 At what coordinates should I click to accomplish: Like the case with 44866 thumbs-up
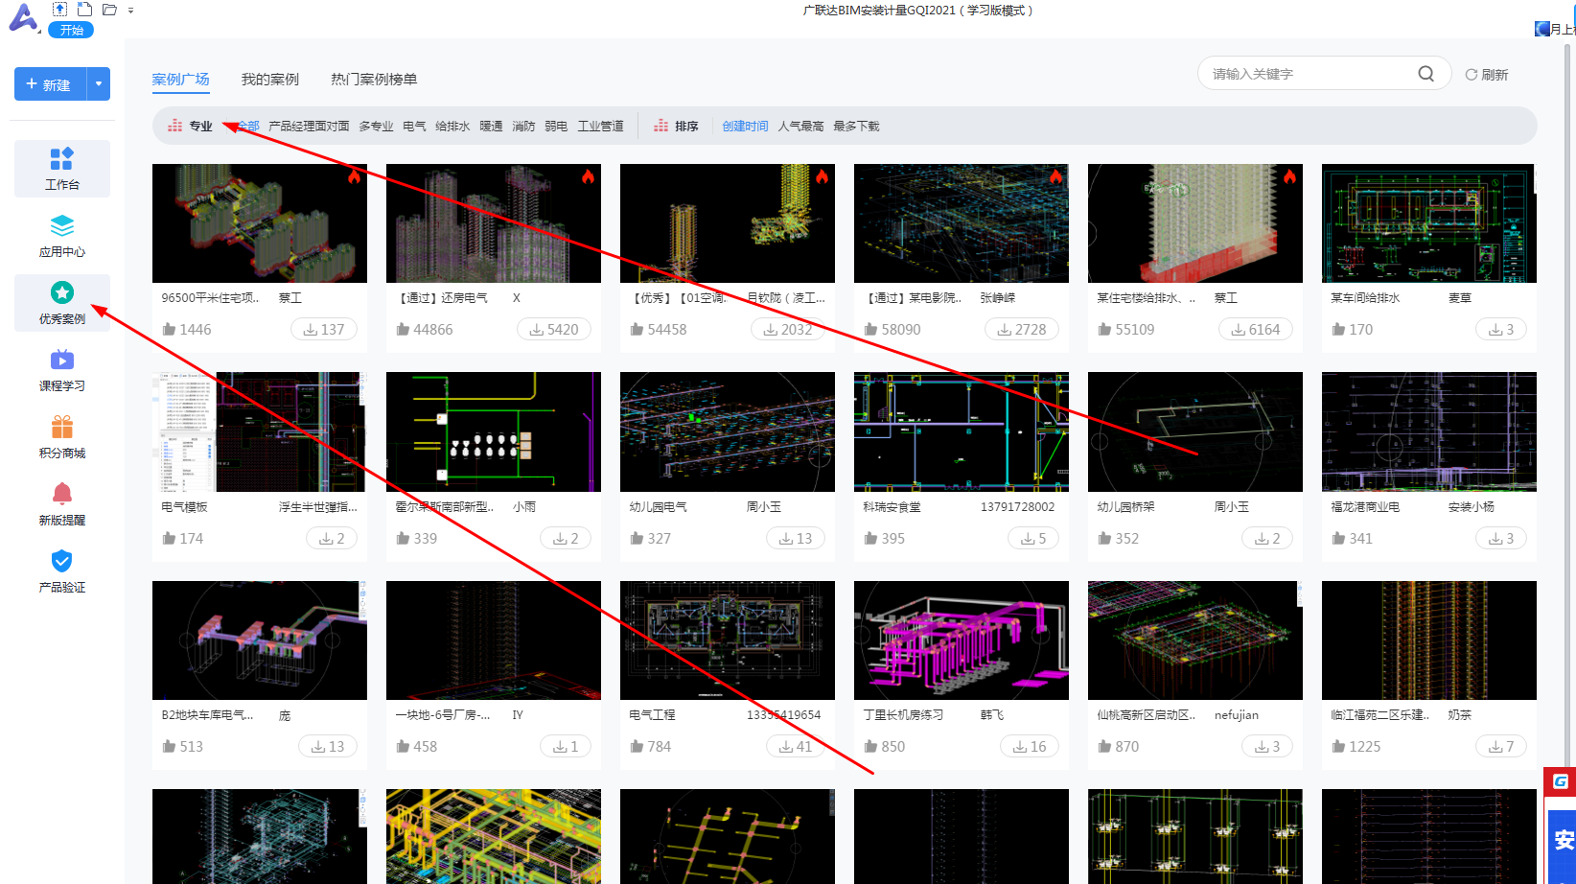pyautogui.click(x=403, y=330)
